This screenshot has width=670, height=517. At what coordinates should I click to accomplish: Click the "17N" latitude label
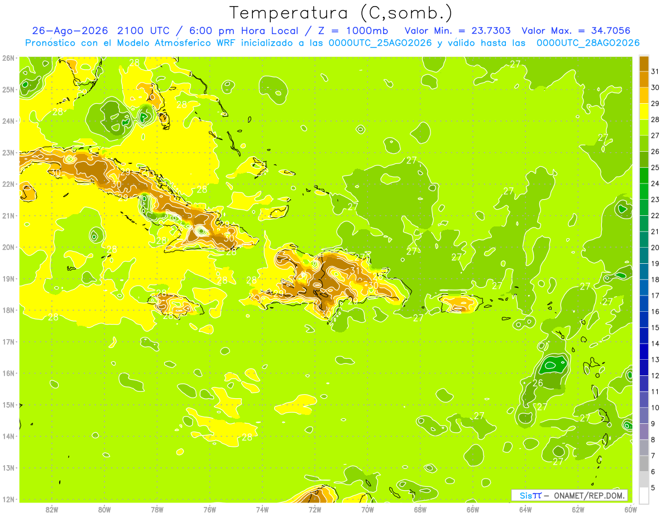click(8, 341)
